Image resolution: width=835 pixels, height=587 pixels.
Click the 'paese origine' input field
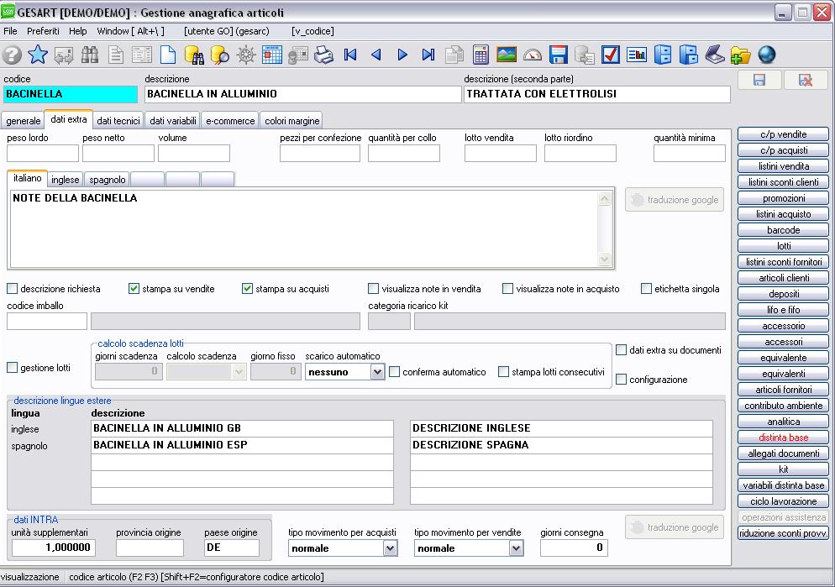[231, 548]
